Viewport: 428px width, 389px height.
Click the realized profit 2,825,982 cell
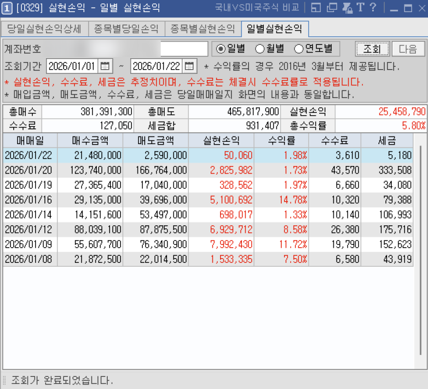click(221, 170)
